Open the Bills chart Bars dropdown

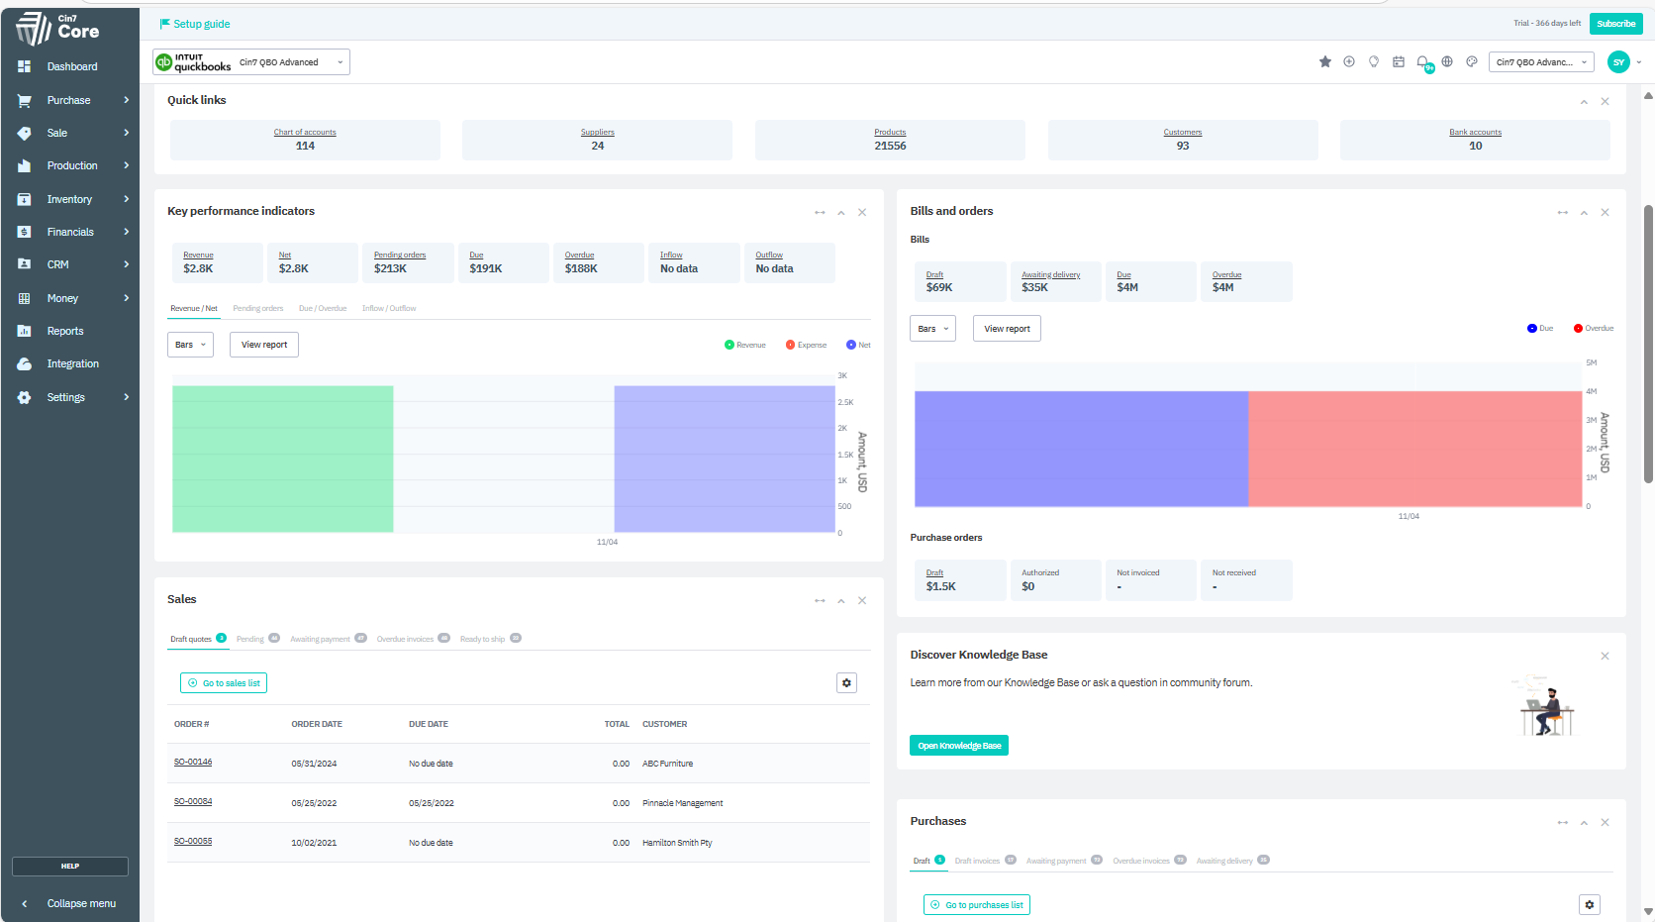(x=932, y=329)
